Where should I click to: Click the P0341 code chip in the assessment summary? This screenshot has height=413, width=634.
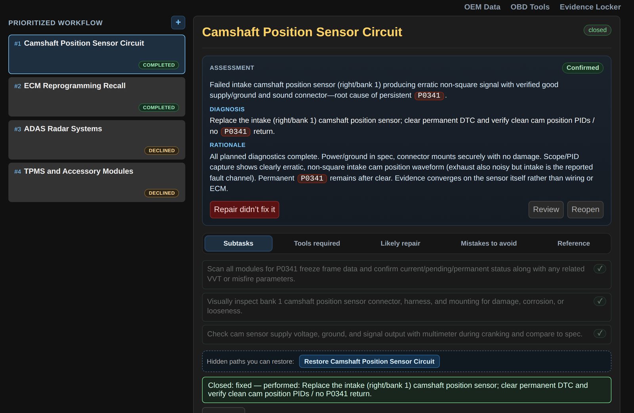[429, 95]
